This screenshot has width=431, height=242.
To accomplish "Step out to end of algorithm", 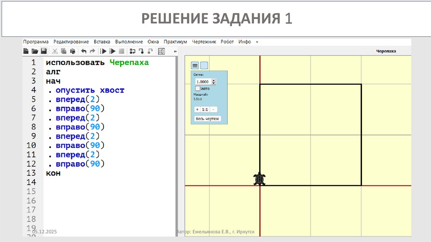I will tap(150, 51).
